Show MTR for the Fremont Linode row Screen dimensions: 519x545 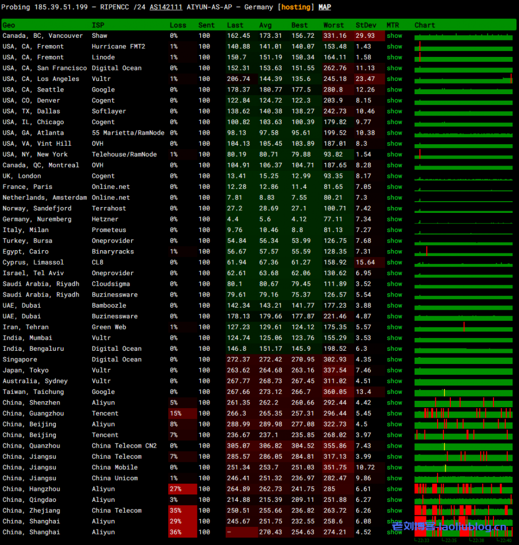(x=394, y=57)
